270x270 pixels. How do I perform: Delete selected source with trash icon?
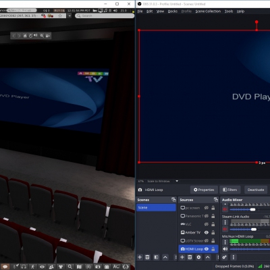click(190, 257)
